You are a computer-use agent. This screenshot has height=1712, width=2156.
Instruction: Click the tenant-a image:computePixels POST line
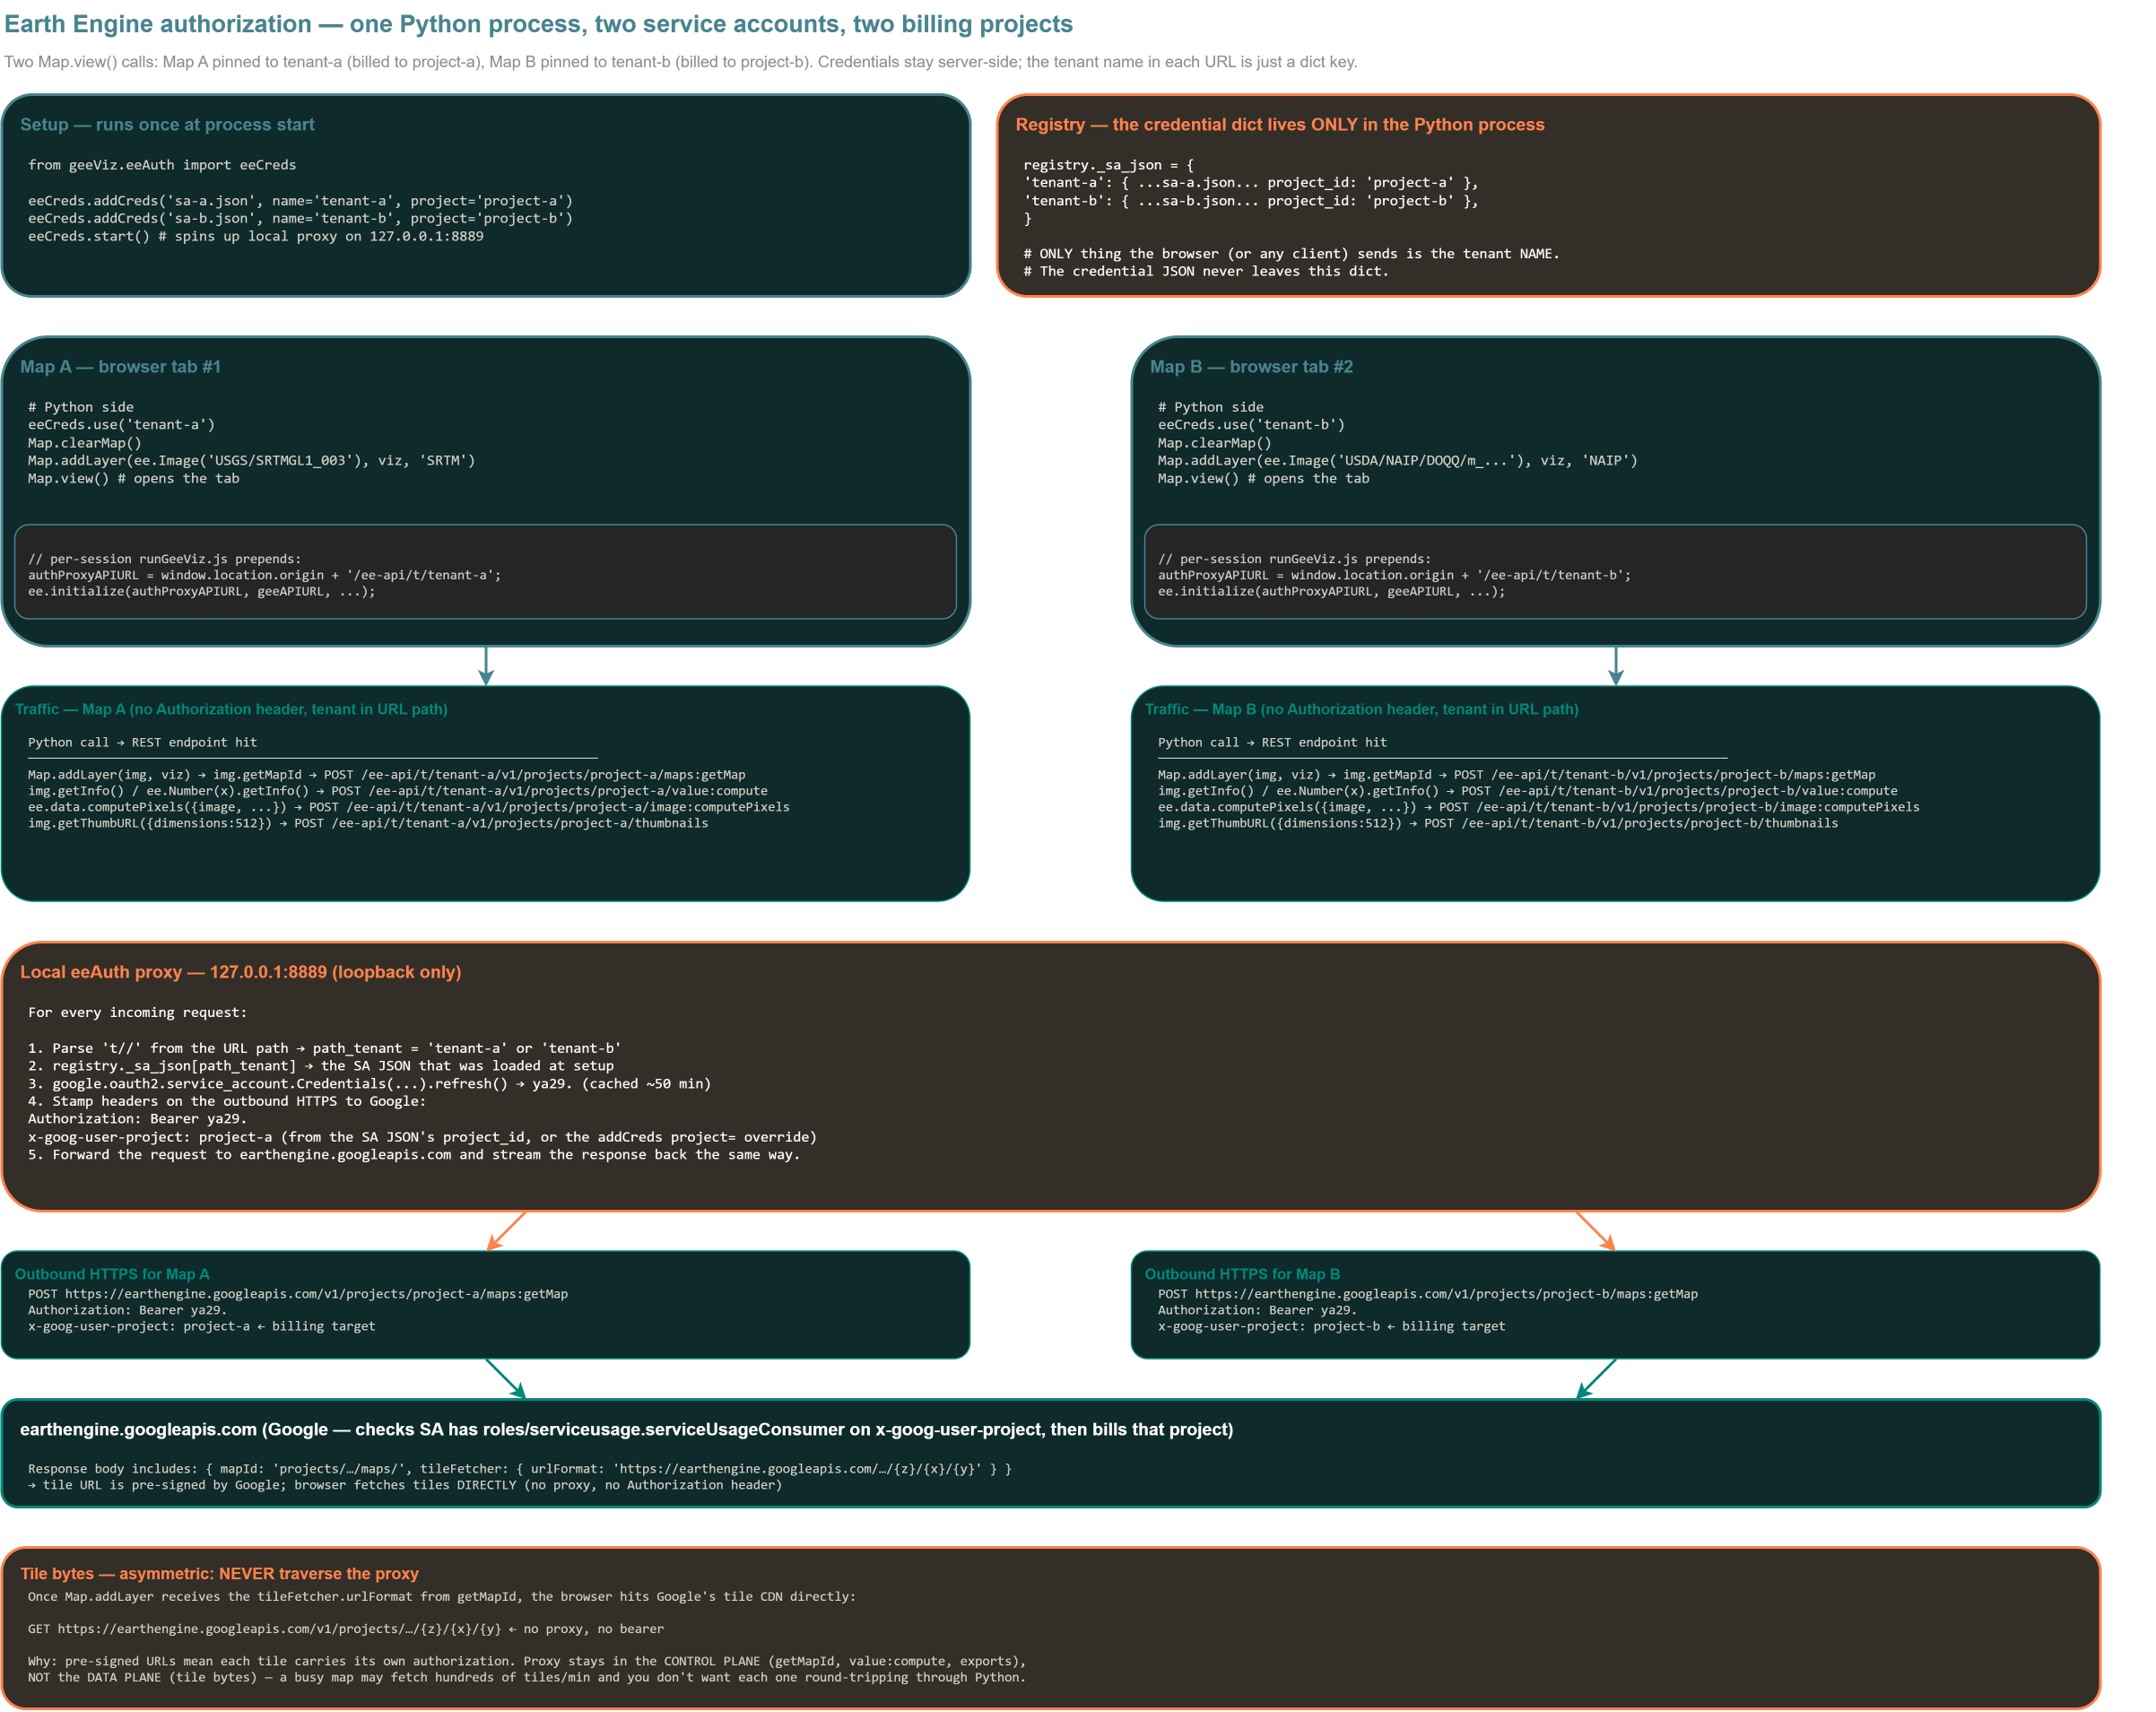coord(409,807)
